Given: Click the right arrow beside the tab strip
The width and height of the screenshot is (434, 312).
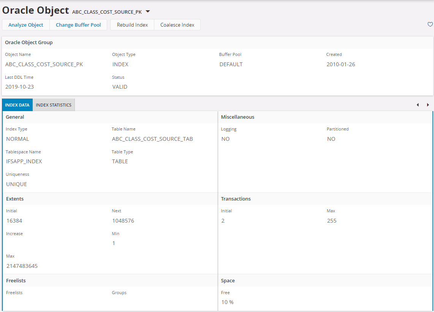Looking at the screenshot, I should point(428,105).
